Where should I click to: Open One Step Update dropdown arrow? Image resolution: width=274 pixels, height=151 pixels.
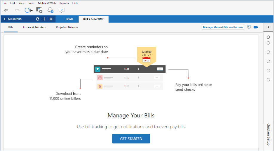click(32, 11)
